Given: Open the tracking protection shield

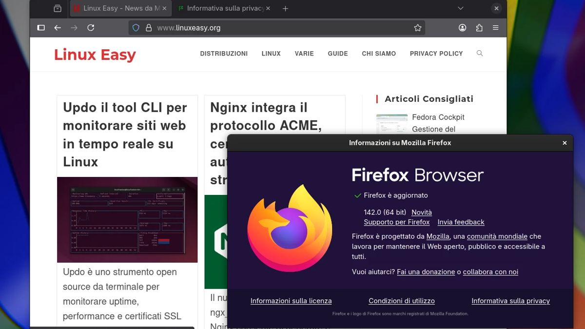Looking at the screenshot, I should tap(136, 28).
